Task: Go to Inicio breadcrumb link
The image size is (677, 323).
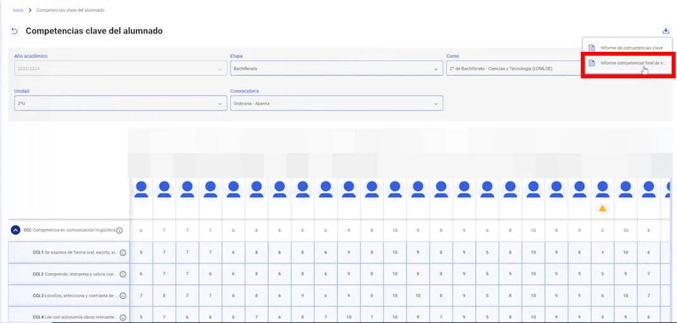Action: (18, 10)
